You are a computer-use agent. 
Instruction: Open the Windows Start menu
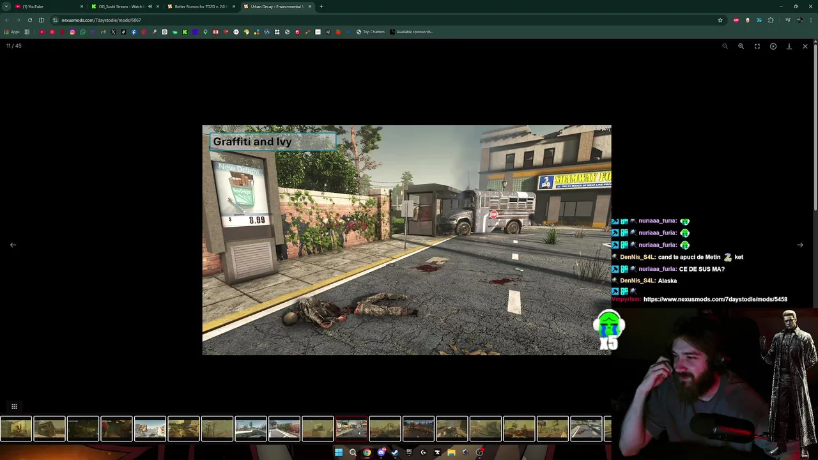pos(339,452)
